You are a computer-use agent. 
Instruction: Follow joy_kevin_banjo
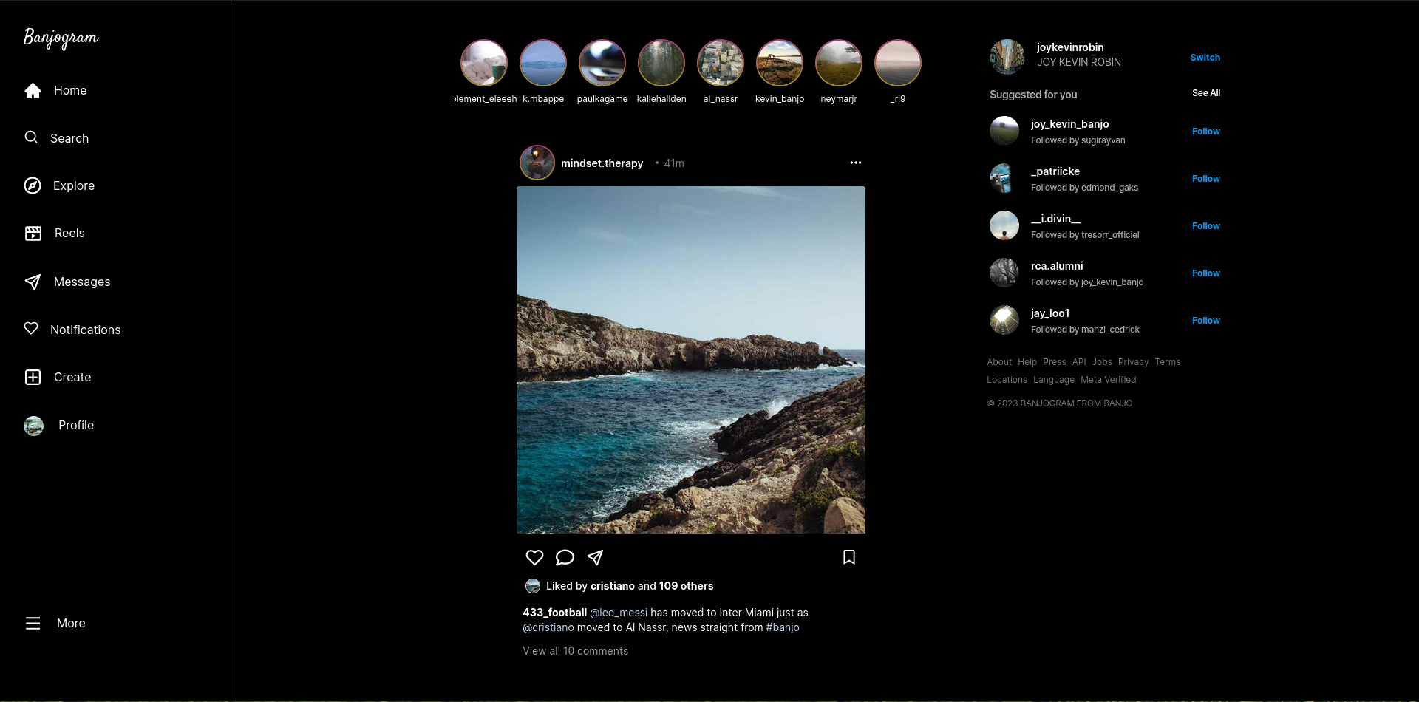[x=1206, y=132]
